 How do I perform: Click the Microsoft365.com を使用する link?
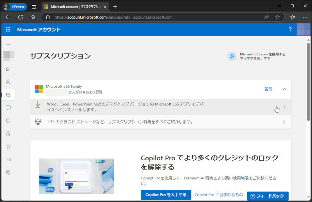pos(262,54)
